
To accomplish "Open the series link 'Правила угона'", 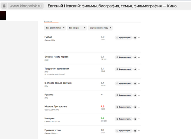I will pos(53,130).
